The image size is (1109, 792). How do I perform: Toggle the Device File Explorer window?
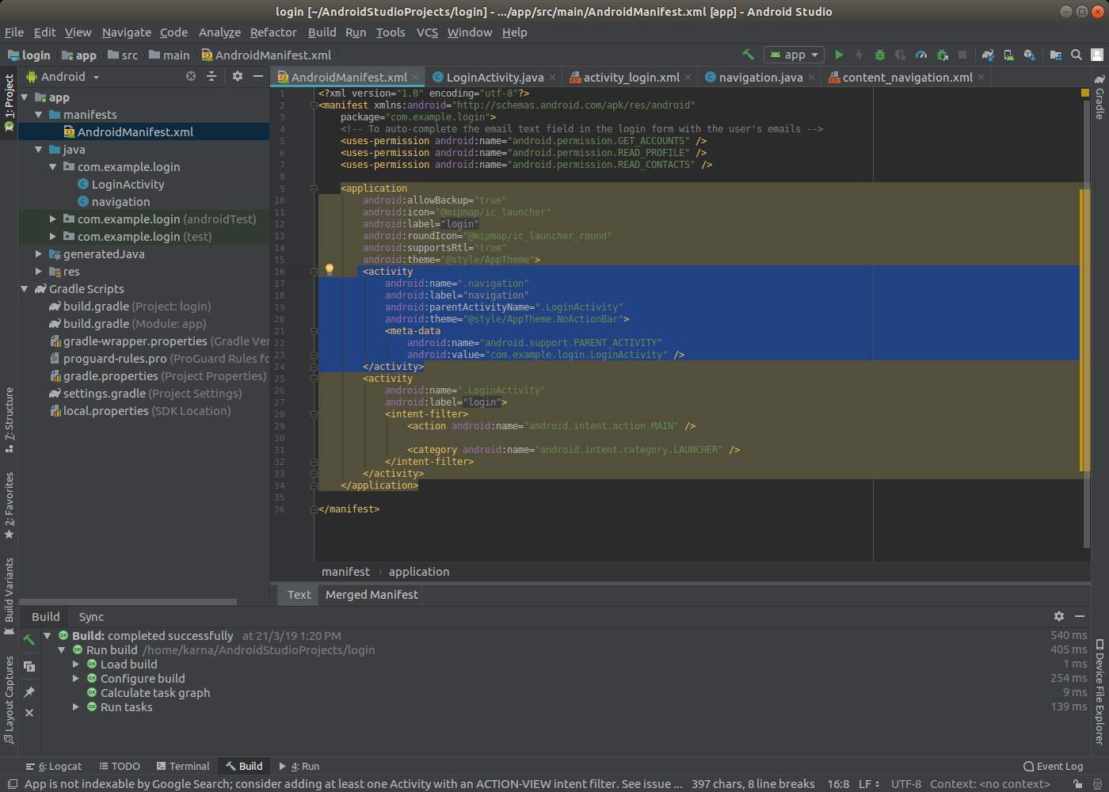point(1099,691)
